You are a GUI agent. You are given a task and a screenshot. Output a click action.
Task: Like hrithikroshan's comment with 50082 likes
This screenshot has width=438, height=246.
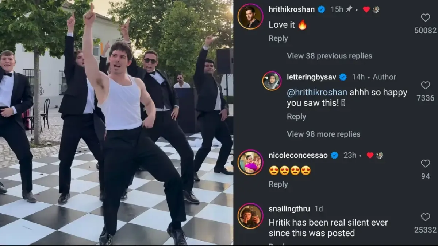pos(425,17)
